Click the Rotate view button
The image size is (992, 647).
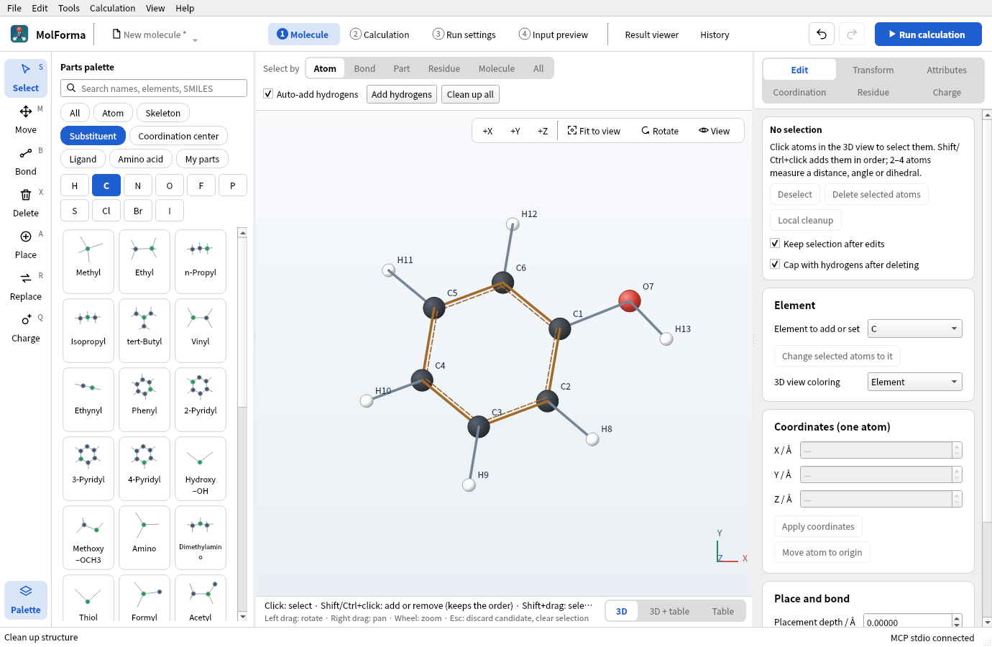coord(660,131)
